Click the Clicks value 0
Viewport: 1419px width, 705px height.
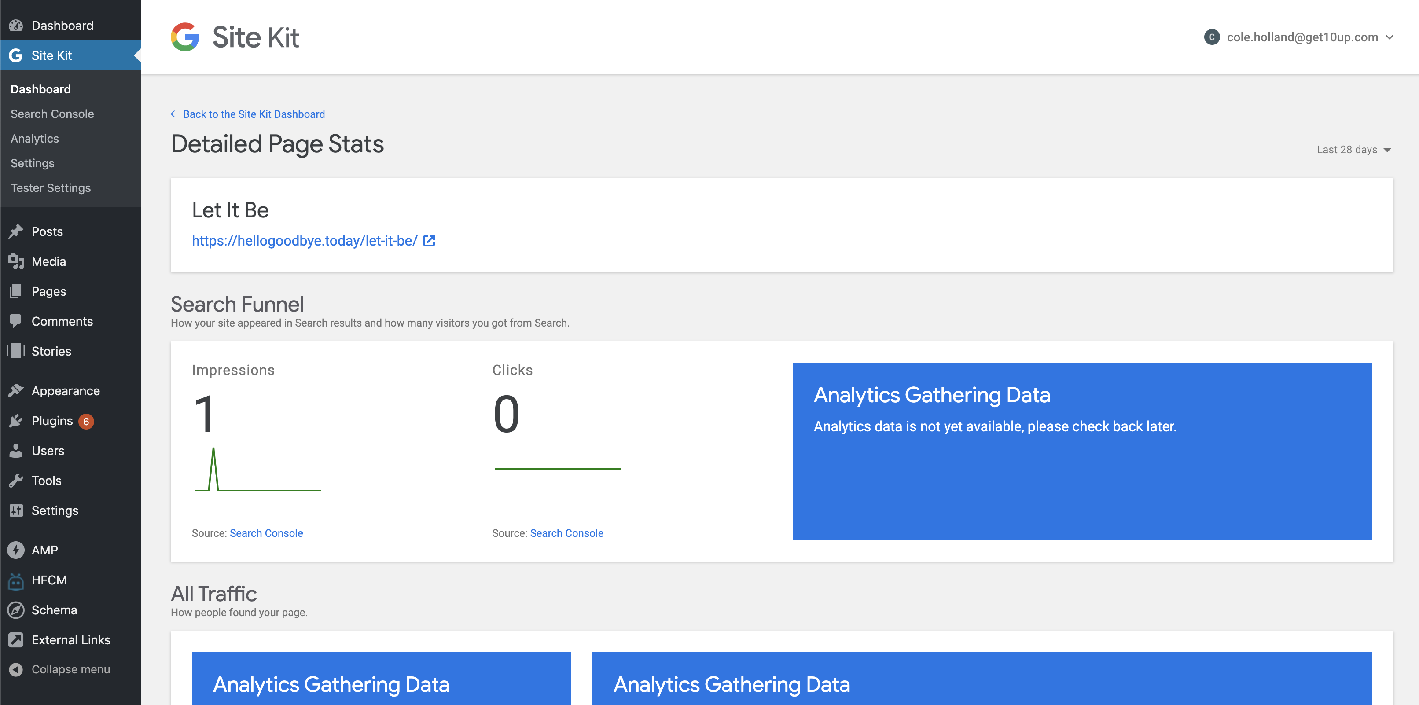pyautogui.click(x=506, y=414)
